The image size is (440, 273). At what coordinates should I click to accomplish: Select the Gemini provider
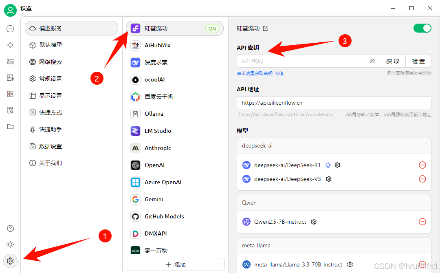[174, 199]
